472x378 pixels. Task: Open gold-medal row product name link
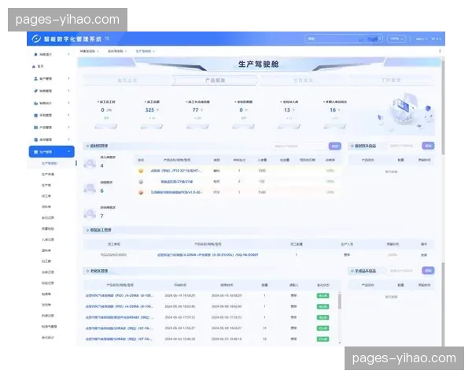[x=176, y=171]
